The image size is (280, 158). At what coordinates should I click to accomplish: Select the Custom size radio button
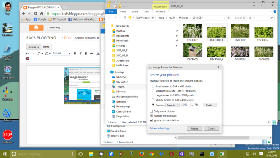point(153,105)
